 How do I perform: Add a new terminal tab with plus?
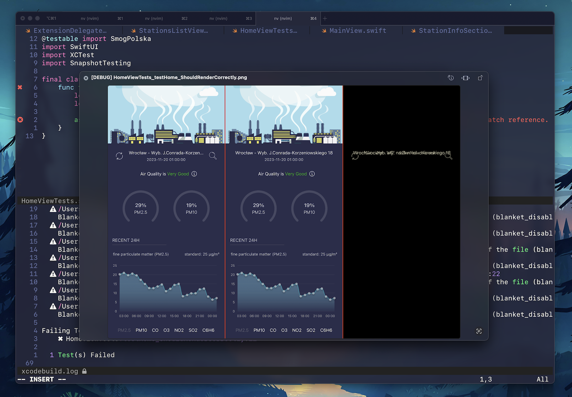[325, 18]
